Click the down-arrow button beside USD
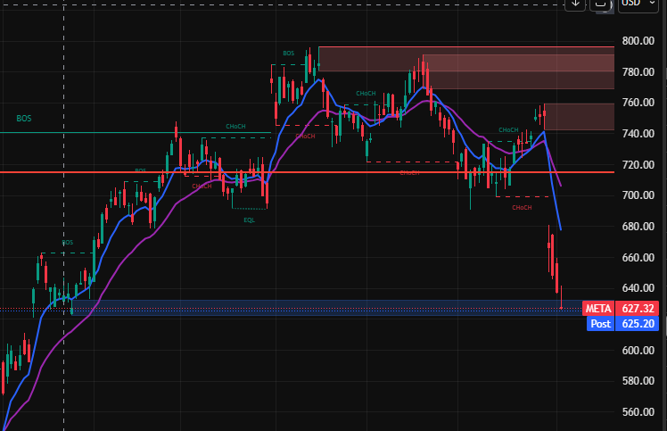 tap(575, 4)
